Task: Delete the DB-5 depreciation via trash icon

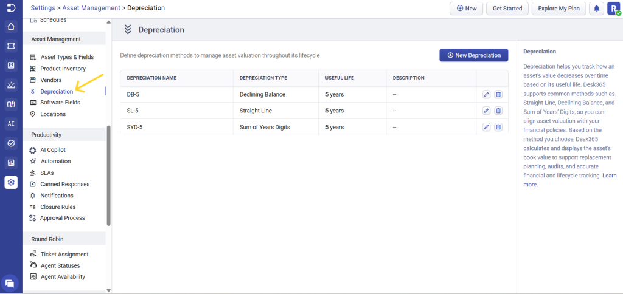Action: click(498, 94)
